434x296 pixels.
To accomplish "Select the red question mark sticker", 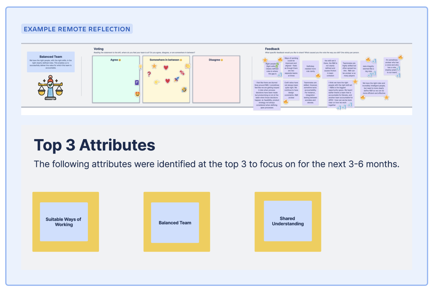I will pos(149,74).
